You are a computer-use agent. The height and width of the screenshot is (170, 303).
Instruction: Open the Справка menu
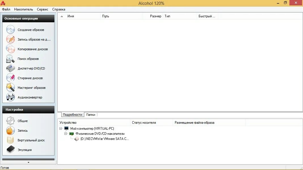(x=58, y=9)
